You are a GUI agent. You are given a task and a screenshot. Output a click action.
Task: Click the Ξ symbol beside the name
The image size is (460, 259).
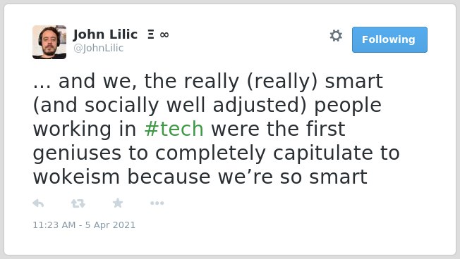click(x=150, y=34)
